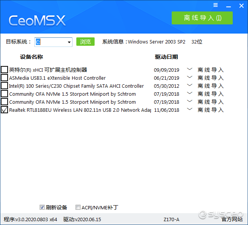Click 离线导入 for the Intel SATA AHCI row
This screenshot has width=248, height=225.
click(x=211, y=86)
